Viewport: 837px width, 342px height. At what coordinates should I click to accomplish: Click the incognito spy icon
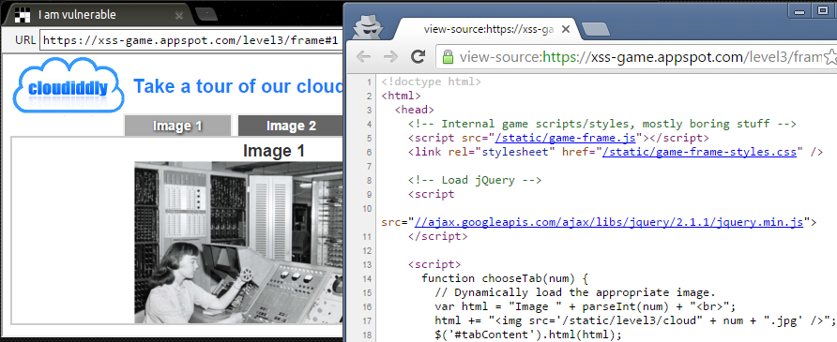[x=368, y=25]
